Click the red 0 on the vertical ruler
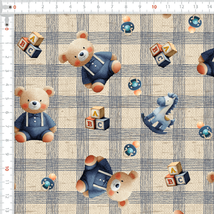 coord(7,29)
